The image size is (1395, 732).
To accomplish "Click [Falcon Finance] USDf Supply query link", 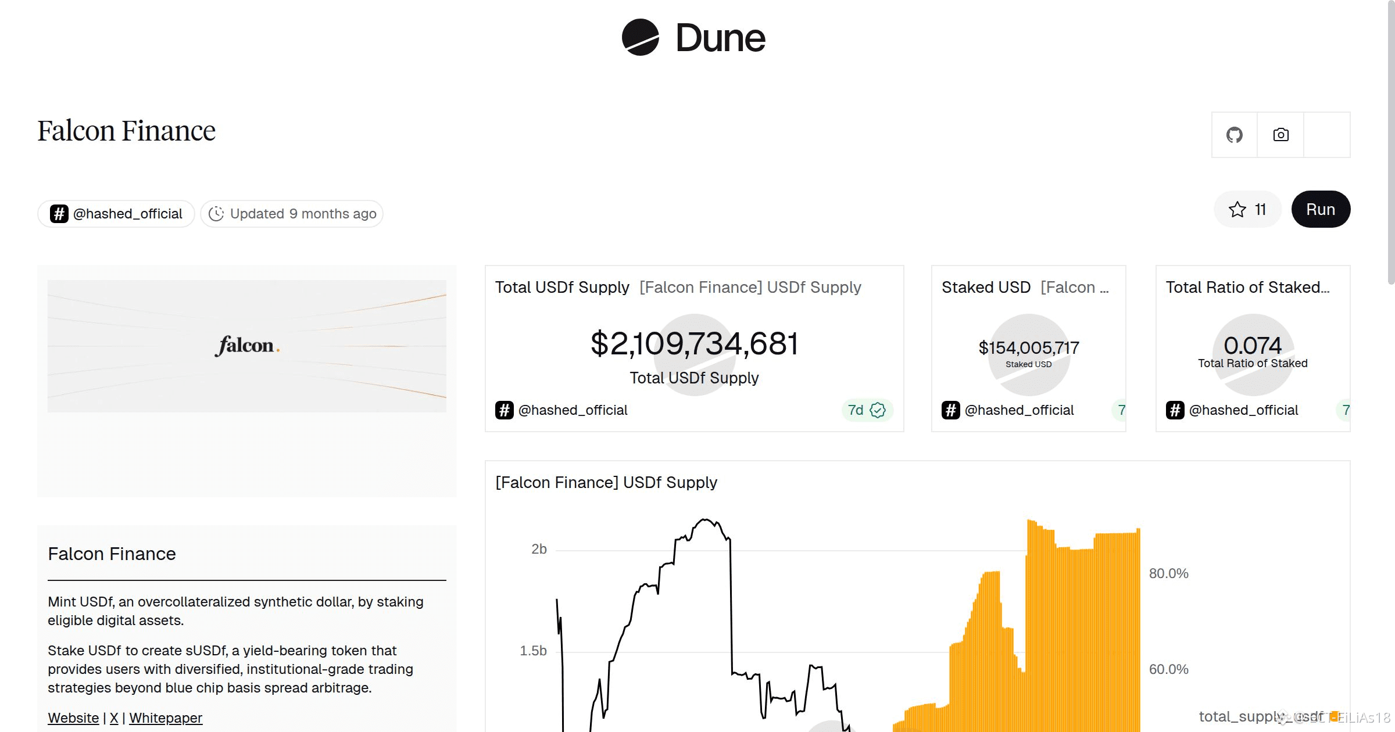I will 750,288.
